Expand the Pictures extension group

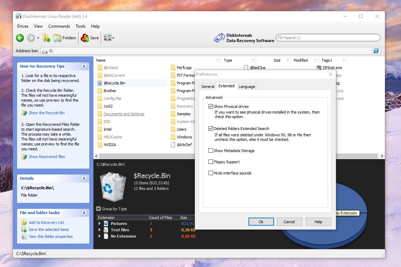pos(99,224)
